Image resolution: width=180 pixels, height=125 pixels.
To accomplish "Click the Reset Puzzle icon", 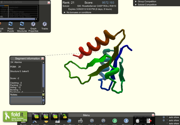I will coord(11,24).
